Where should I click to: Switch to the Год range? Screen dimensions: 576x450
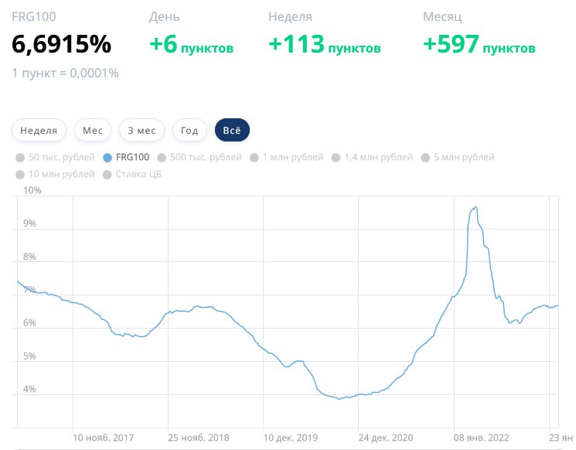click(x=189, y=131)
